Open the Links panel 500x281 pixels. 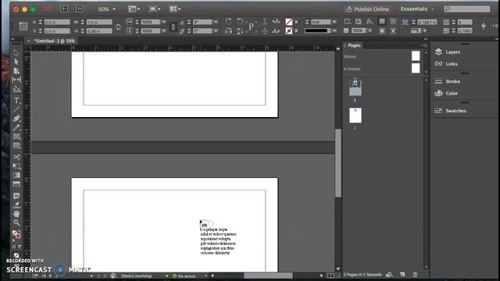[452, 64]
